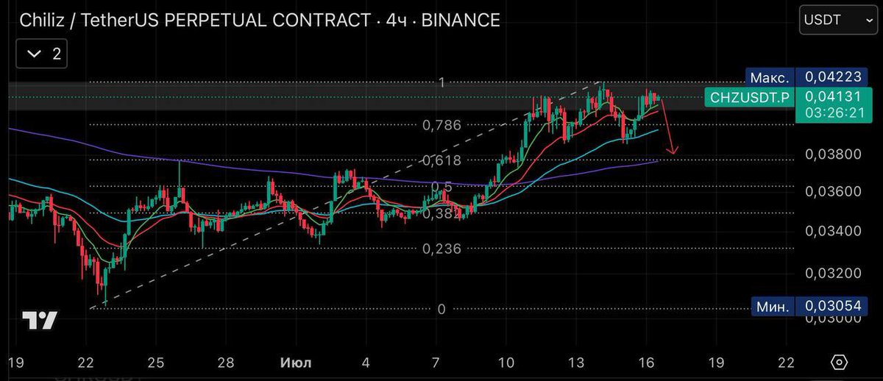Screen dimensions: 883x381
Task: Click date 19 at right on time axis
Action: pyautogui.click(x=716, y=363)
